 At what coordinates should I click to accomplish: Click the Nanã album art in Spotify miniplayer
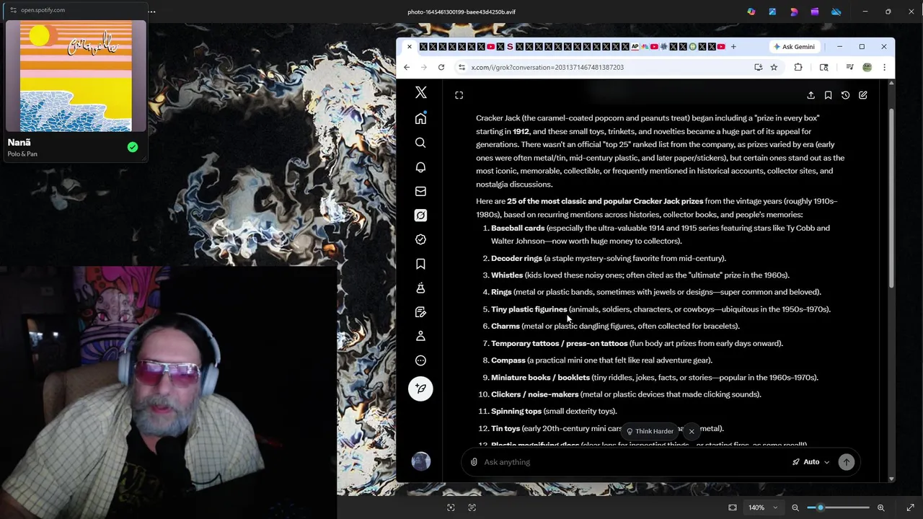[76, 76]
